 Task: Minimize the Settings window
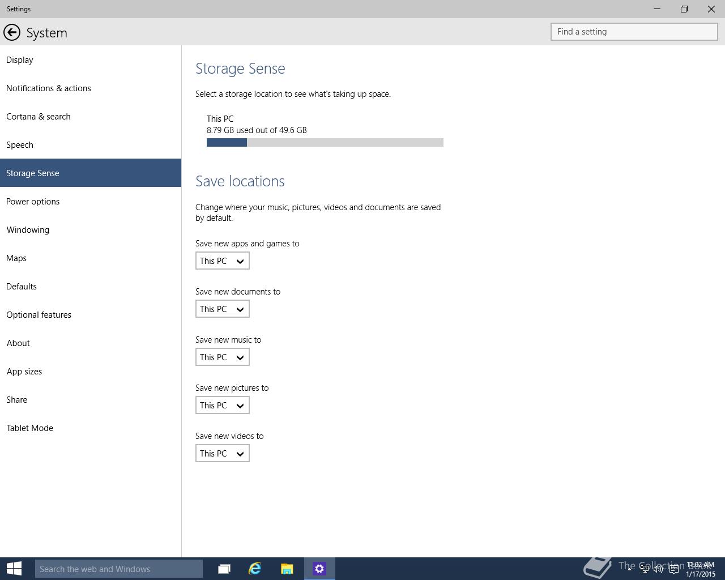(657, 9)
